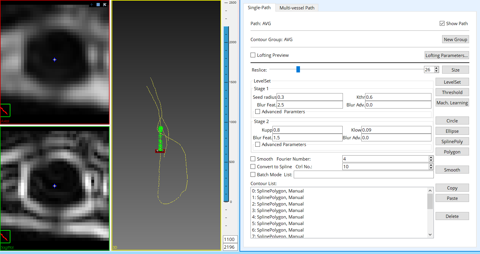The width and height of the screenshot is (480, 254).
Task: Click the Size button
Action: click(455, 70)
